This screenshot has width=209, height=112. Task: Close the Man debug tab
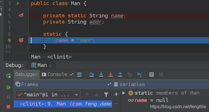click(50, 66)
